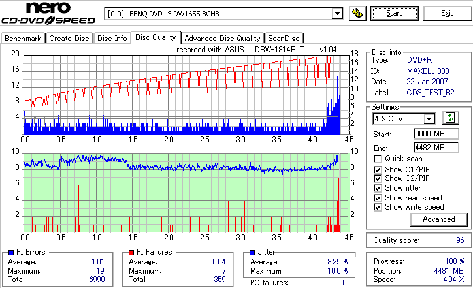Open the BENQ drive selection dropdown
This screenshot has width=473, height=288.
click(x=337, y=14)
